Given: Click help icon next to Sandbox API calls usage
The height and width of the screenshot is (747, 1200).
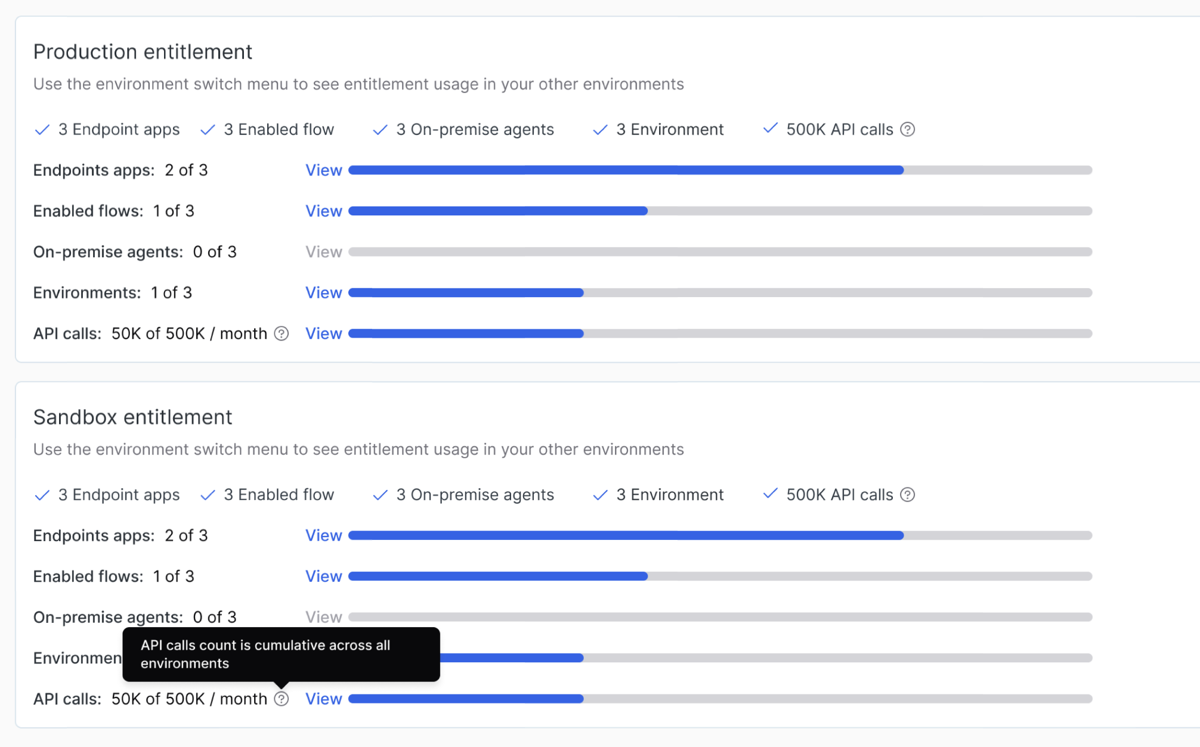Looking at the screenshot, I should 282,699.
